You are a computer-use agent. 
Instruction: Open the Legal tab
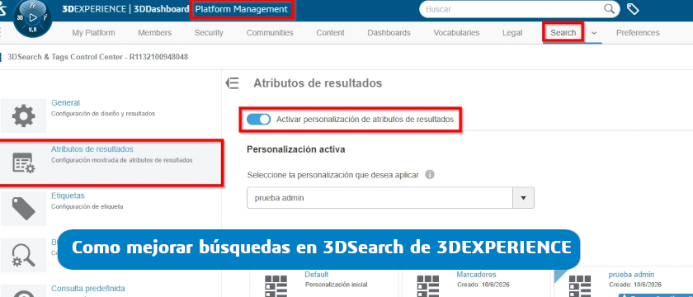(512, 33)
